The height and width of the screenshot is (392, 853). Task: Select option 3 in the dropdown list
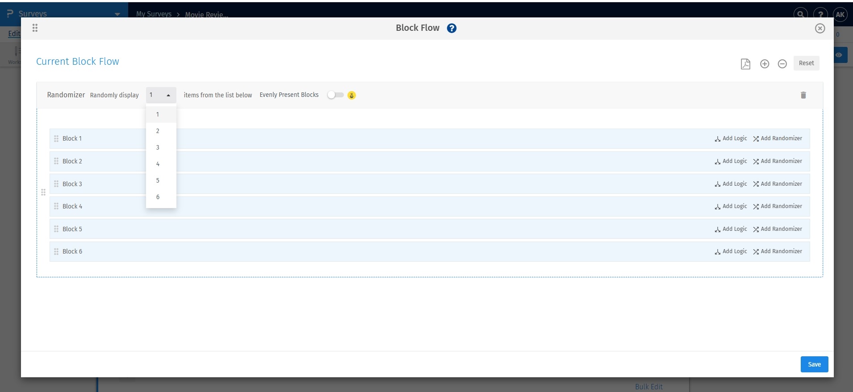pyautogui.click(x=161, y=147)
